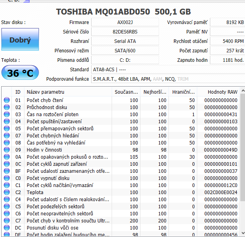Click the Firmware field AX002J
This screenshot has width=245, height=237.
tap(125, 22)
